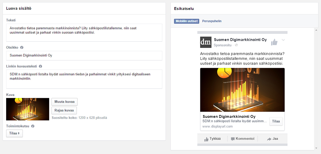The width and height of the screenshot is (321, 154).
Task: Click info icon next to Toimintokutsu
Action: pyautogui.click(x=33, y=126)
